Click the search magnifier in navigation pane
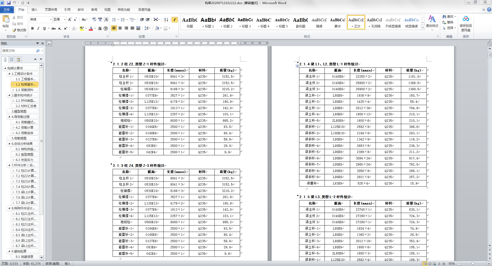This screenshot has height=266, width=492. pyautogui.click(x=38, y=51)
